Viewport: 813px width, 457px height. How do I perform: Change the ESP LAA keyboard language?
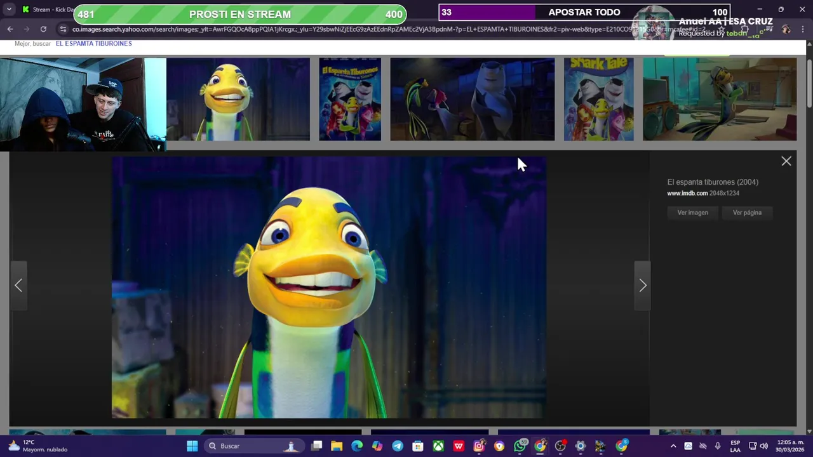(735, 446)
